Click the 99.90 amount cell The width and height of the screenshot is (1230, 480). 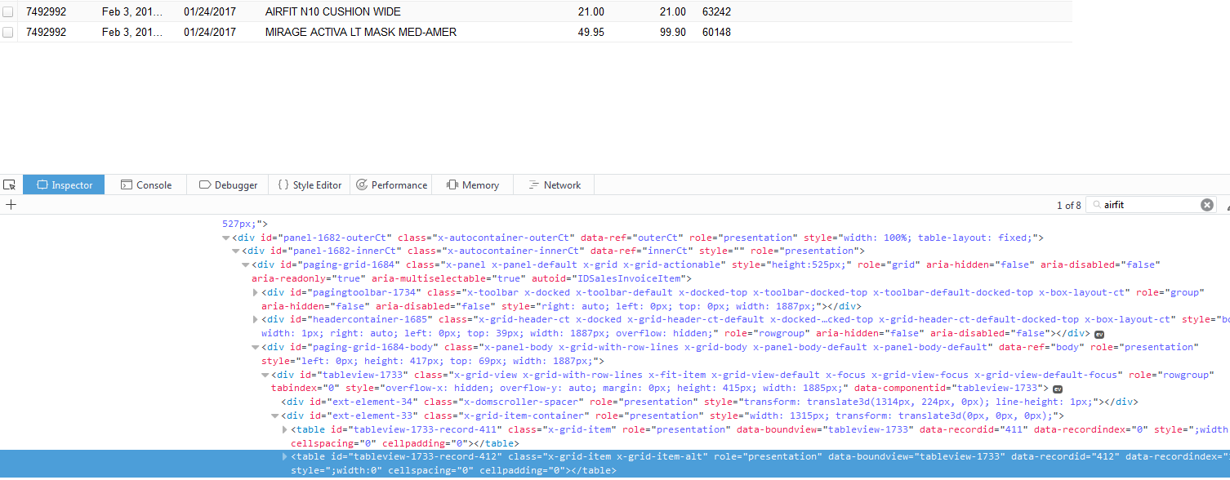pos(672,32)
